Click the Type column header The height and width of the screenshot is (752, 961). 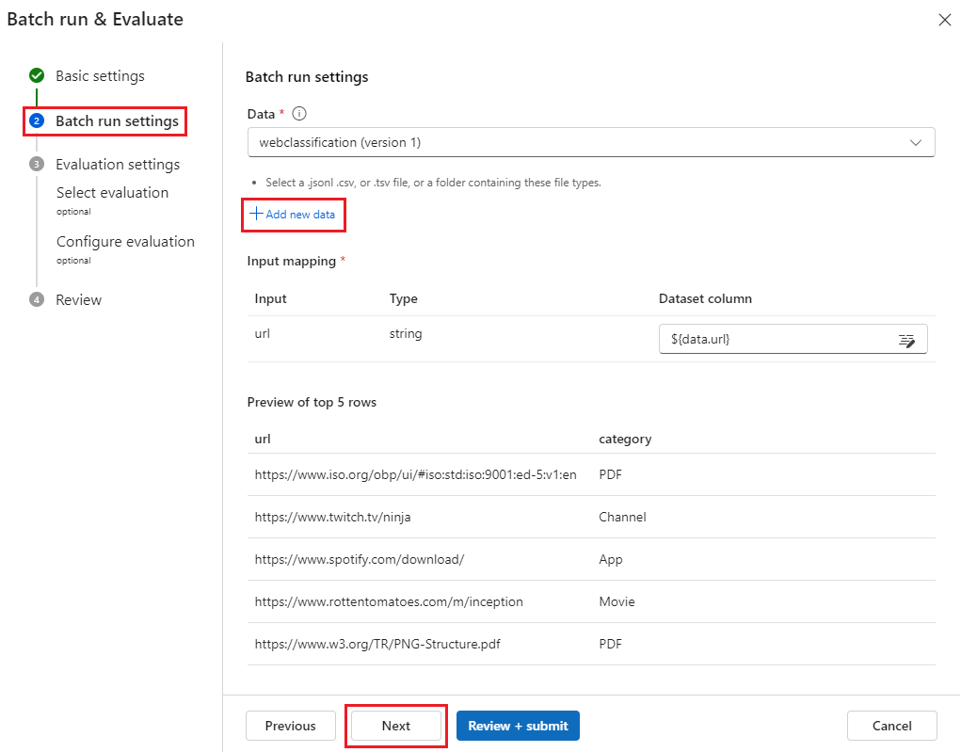tap(403, 299)
